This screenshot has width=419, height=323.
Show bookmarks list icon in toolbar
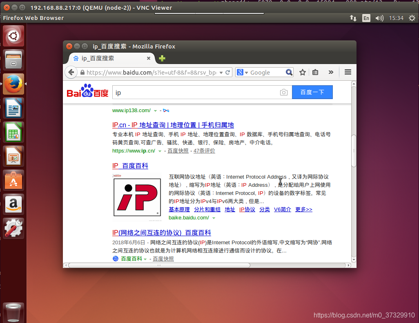pos(315,72)
